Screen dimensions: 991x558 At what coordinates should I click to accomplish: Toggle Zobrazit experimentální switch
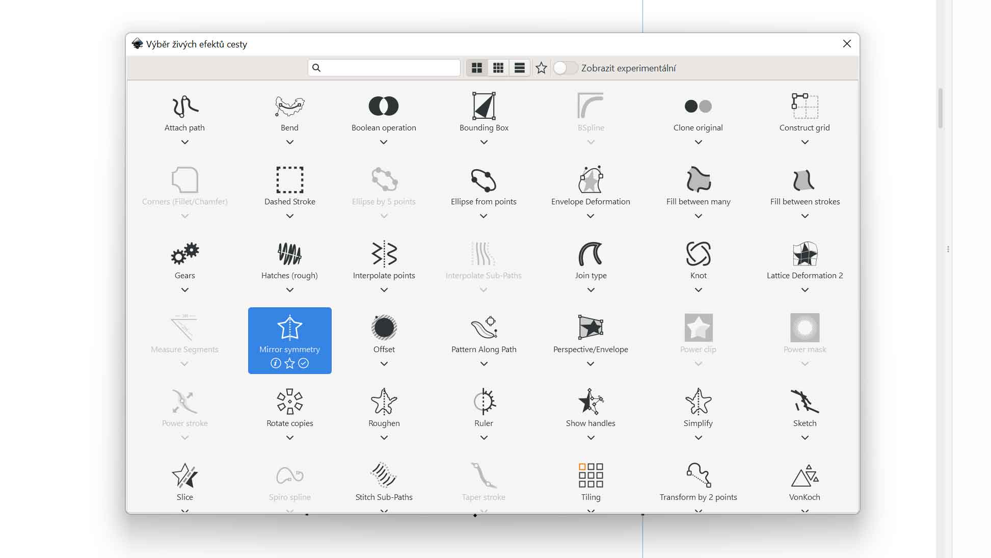click(565, 68)
